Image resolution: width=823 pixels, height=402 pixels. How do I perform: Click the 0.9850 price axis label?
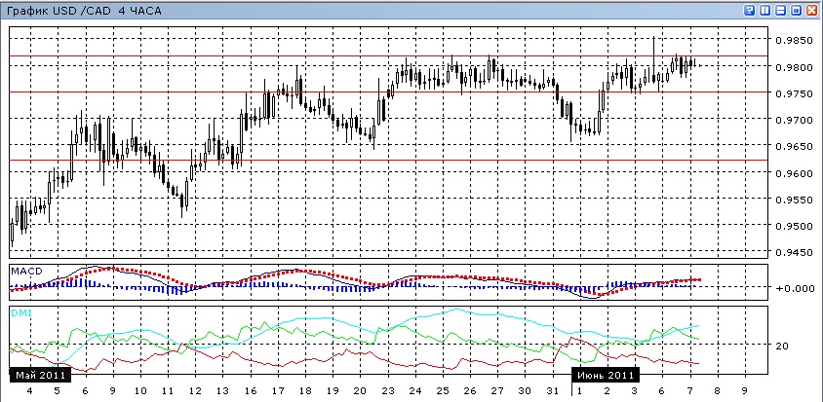[796, 41]
